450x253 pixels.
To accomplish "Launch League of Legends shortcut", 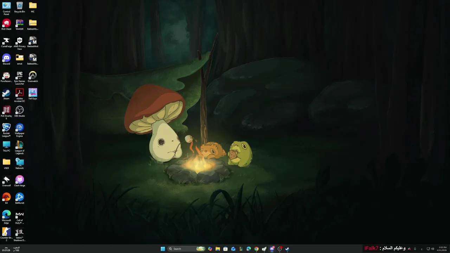I will tap(20, 148).
